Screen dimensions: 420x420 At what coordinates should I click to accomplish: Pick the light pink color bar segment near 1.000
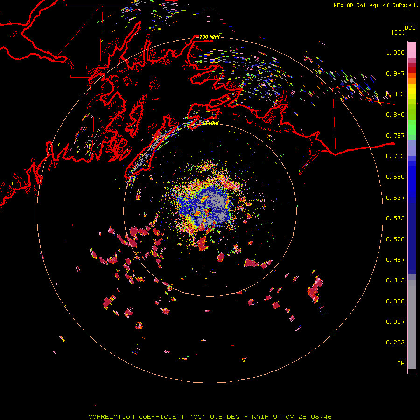412,50
